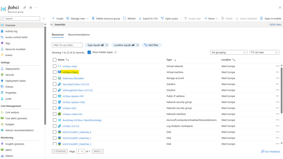Click the Give feedback icon

[263, 152]
